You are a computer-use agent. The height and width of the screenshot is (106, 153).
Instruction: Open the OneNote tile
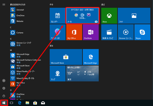coord(91,32)
